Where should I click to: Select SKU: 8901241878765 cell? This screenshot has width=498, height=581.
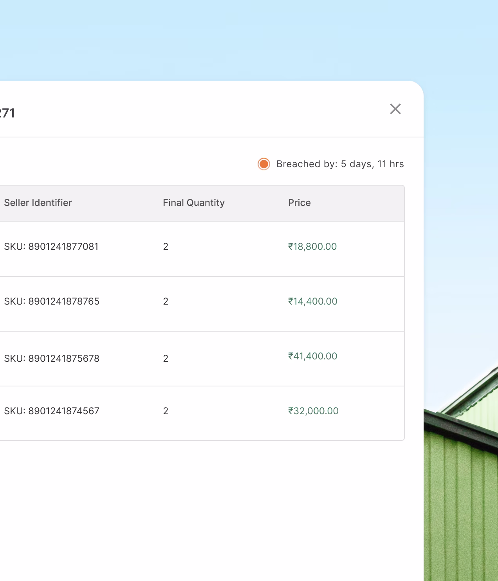pyautogui.click(x=52, y=301)
